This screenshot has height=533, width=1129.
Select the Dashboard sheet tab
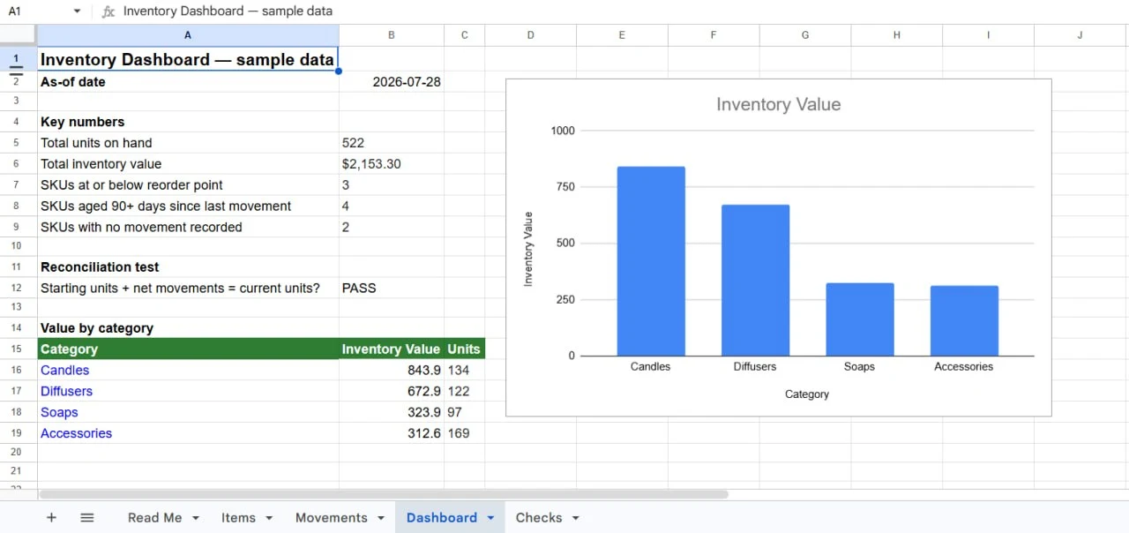[442, 518]
